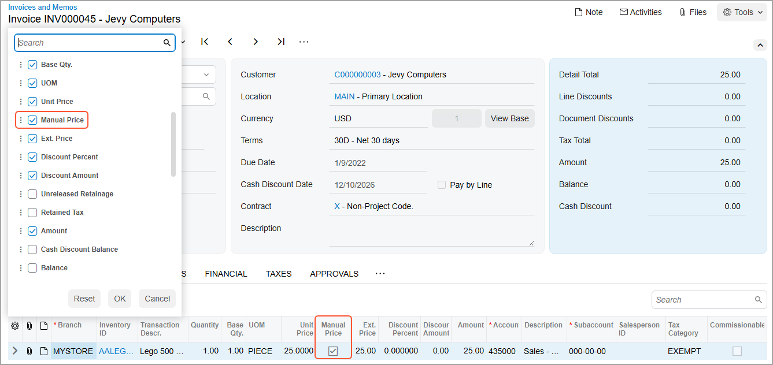The width and height of the screenshot is (773, 365).
Task: Cancel the column configuration dialog
Action: 157,299
